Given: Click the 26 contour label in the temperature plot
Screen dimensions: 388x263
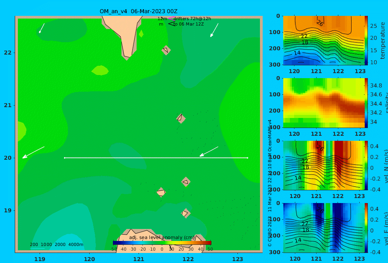Looking at the screenshot, I should (x=320, y=23).
